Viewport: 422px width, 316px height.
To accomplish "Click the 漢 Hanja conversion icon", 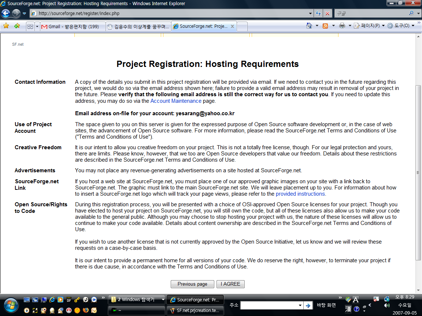I will point(348,309).
